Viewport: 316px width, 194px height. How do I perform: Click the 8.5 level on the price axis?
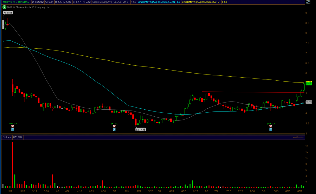coord(307,23)
